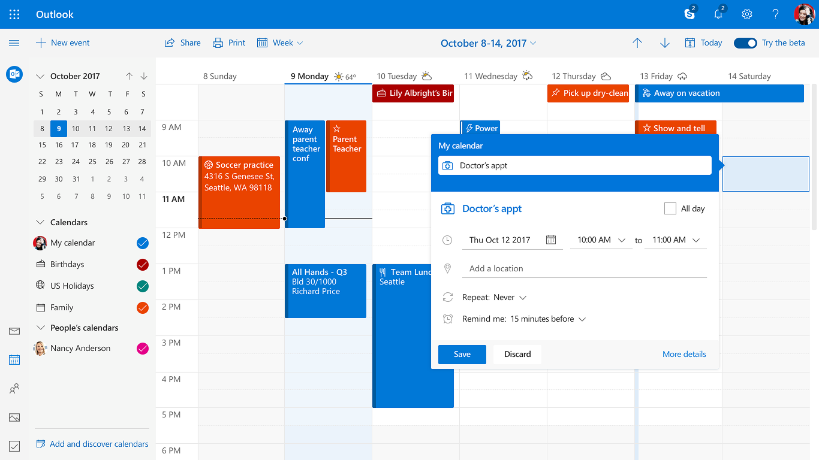Image resolution: width=819 pixels, height=460 pixels.
Task: Go to next week down arrow
Action: click(x=664, y=43)
